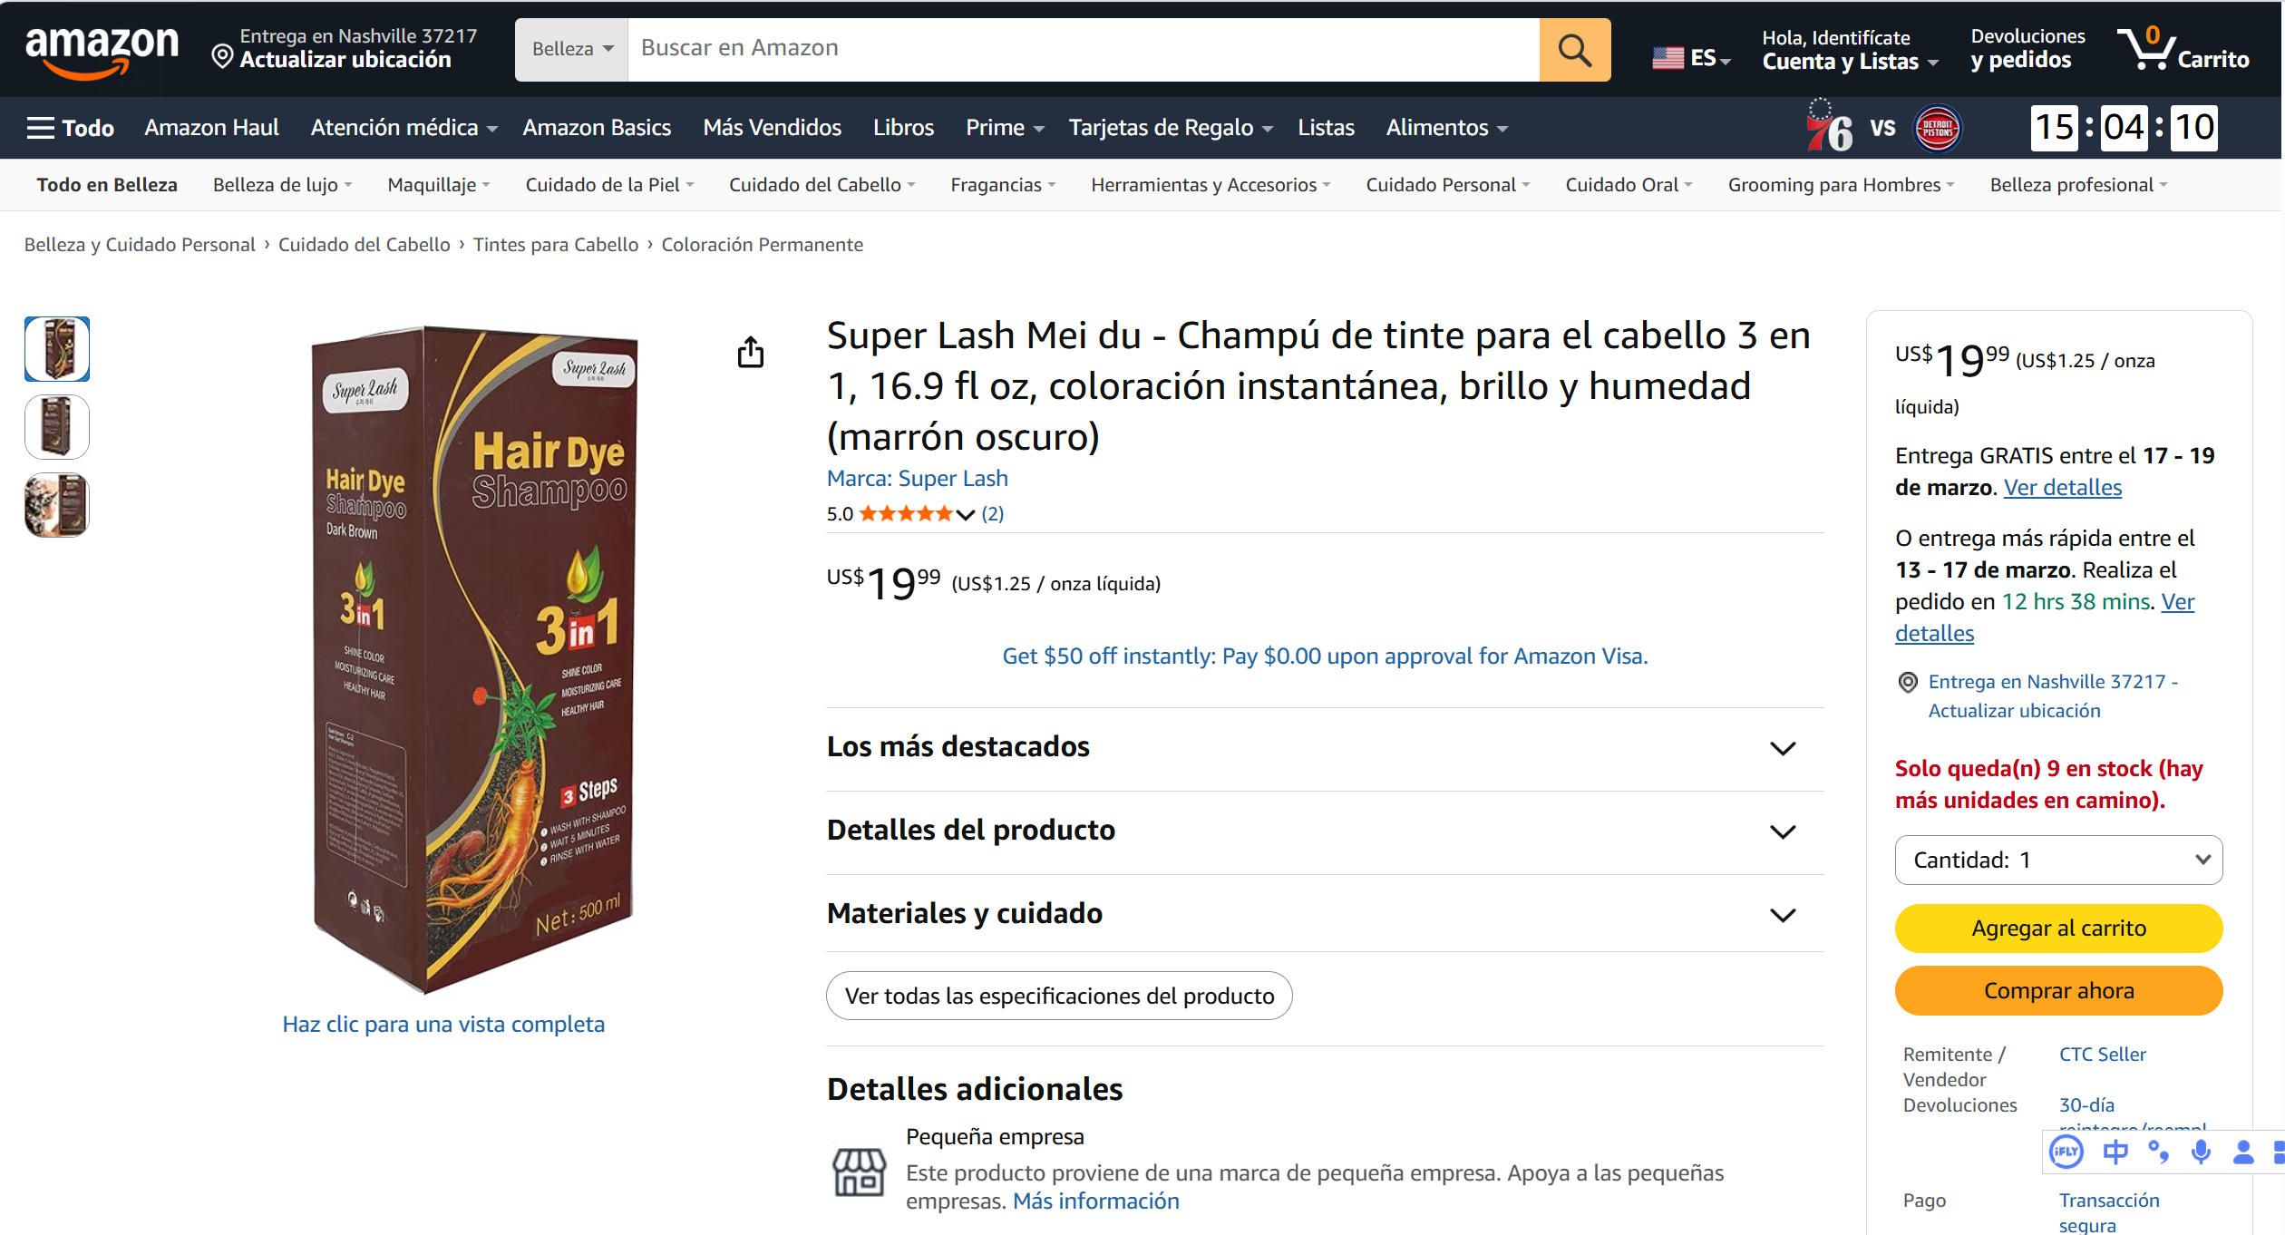Click the Amazon logo
The height and width of the screenshot is (1235, 2285).
click(102, 50)
